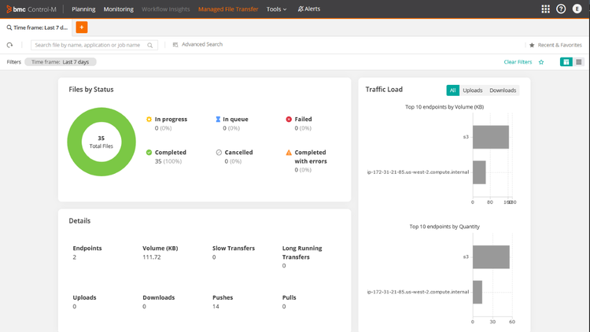
Task: Click the Failed red X icon
Action: coord(289,119)
